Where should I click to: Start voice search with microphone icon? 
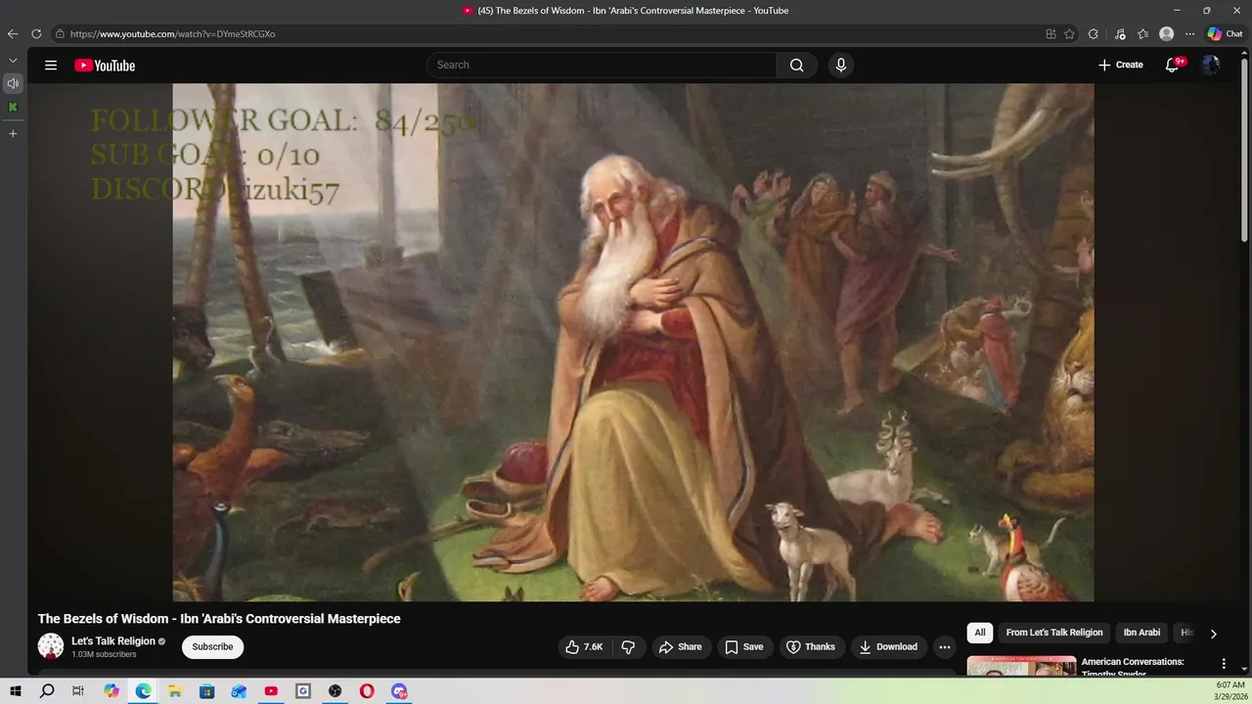[840, 66]
